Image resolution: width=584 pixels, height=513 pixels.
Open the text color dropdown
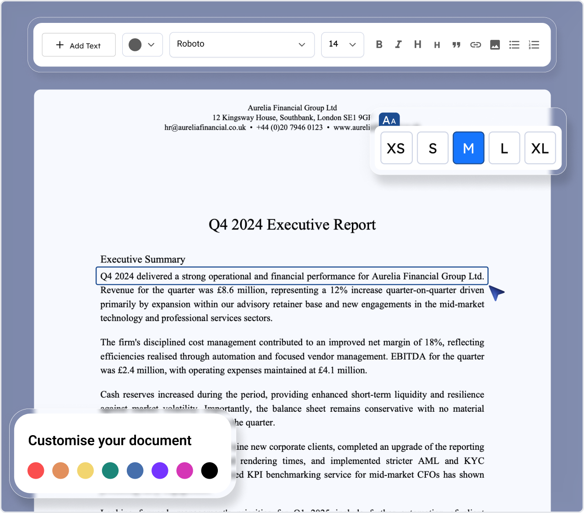(142, 45)
